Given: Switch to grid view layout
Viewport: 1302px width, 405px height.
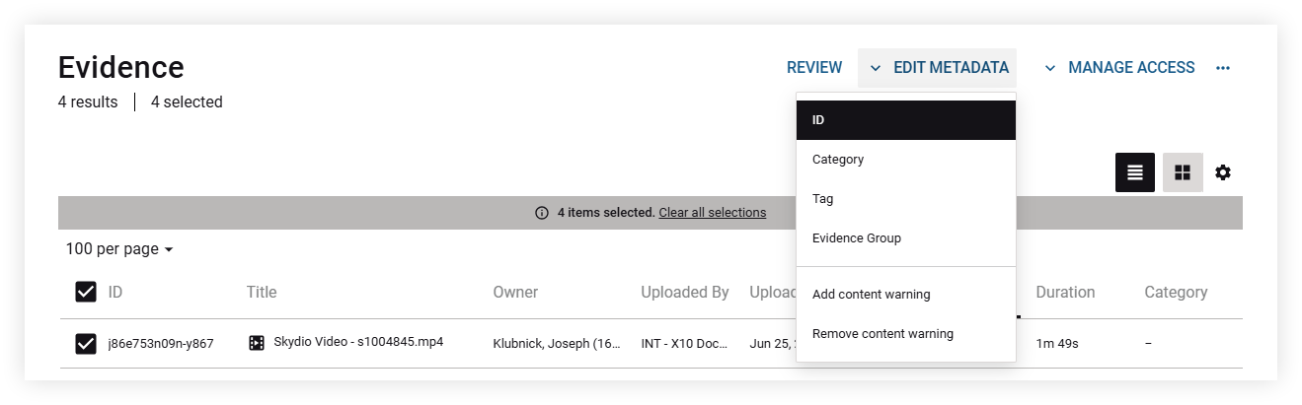Looking at the screenshot, I should [1183, 172].
